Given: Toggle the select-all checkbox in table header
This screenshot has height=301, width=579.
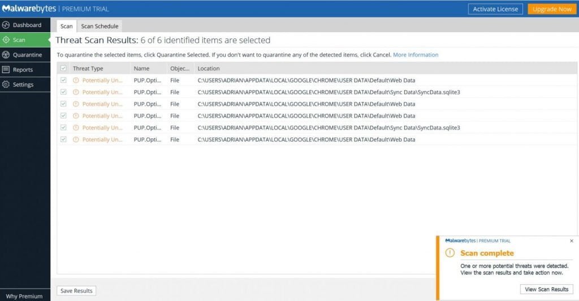Looking at the screenshot, I should [x=63, y=68].
